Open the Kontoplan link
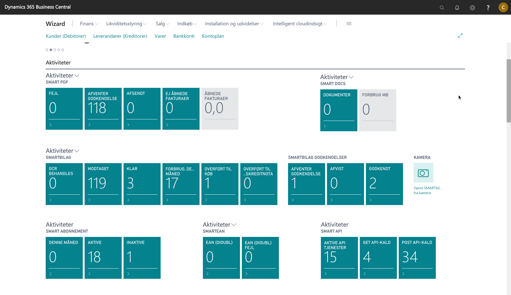511x295 pixels. coord(213,36)
